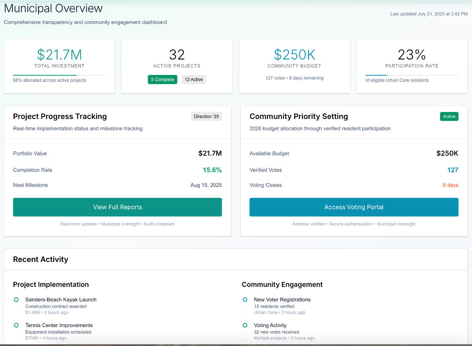Open the Access Voting Portal

pyautogui.click(x=354, y=207)
